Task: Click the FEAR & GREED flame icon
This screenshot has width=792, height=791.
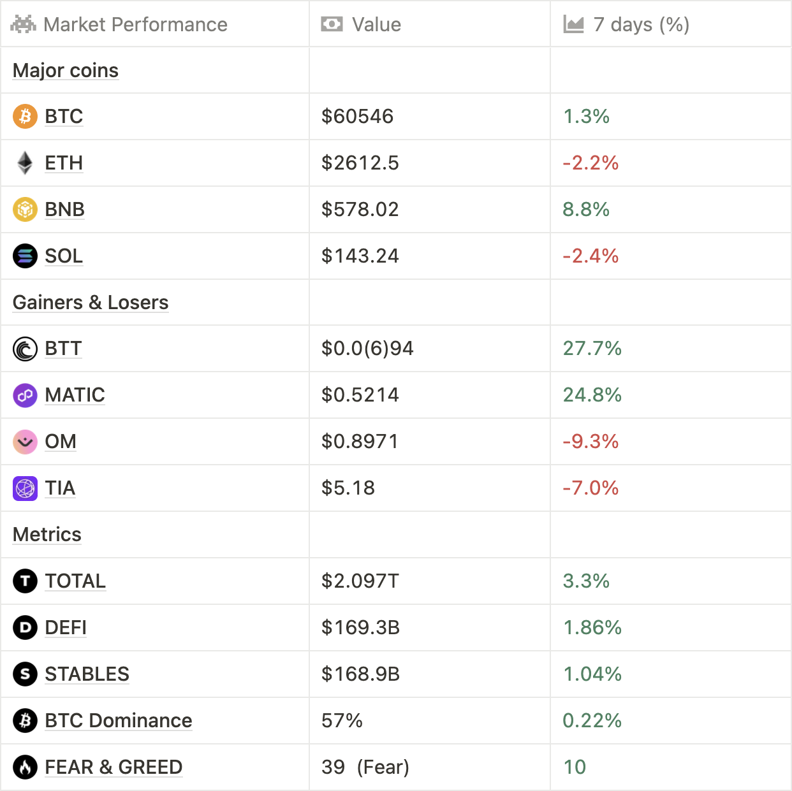Action: 26,767
